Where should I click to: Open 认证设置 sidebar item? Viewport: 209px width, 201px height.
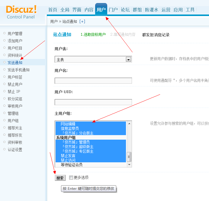click(x=15, y=150)
